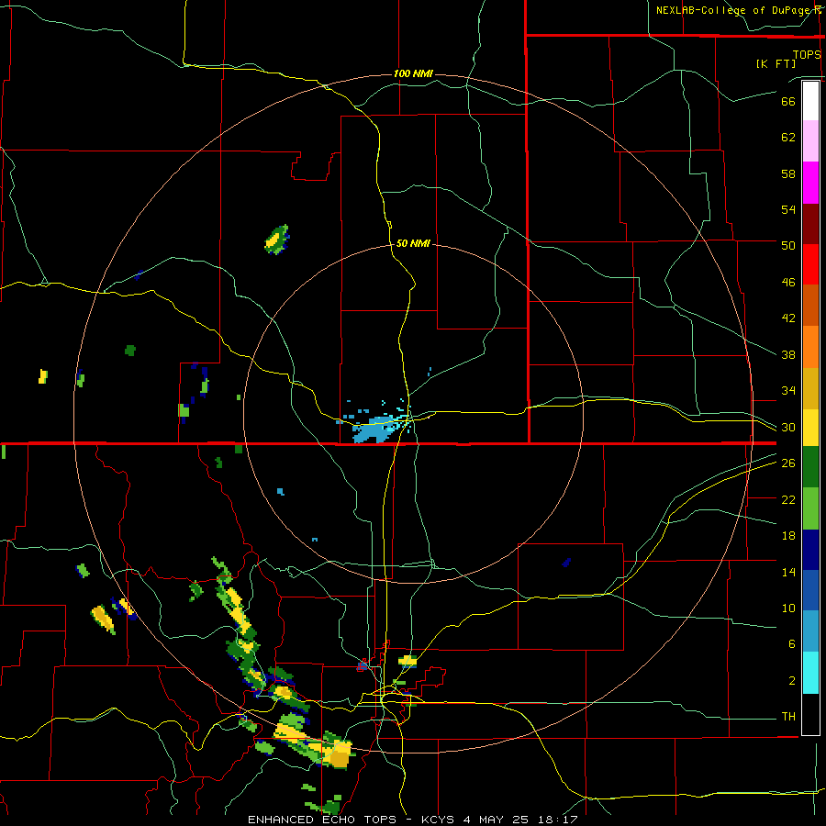Click the legend value "58"
The width and height of the screenshot is (826, 826).
point(788,173)
